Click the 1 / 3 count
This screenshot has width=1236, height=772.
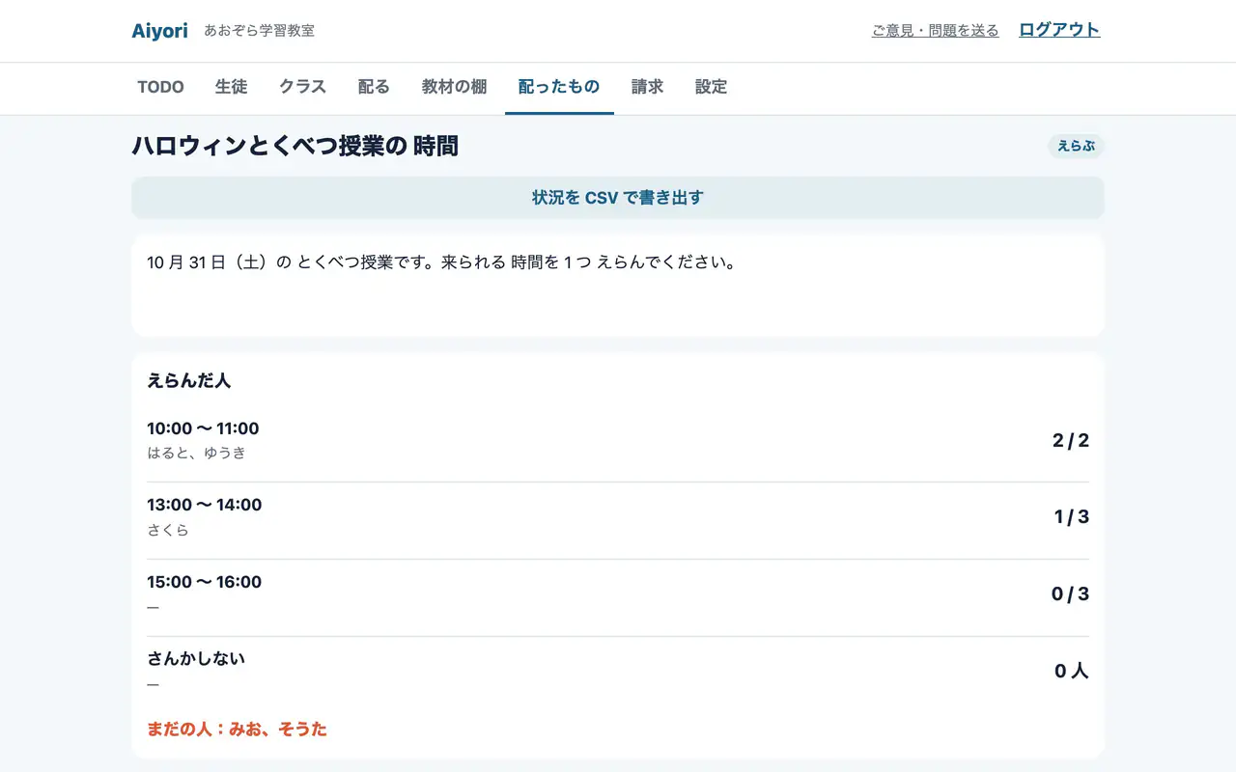point(1072,517)
